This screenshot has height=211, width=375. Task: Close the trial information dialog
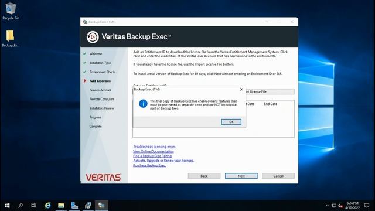click(241, 89)
